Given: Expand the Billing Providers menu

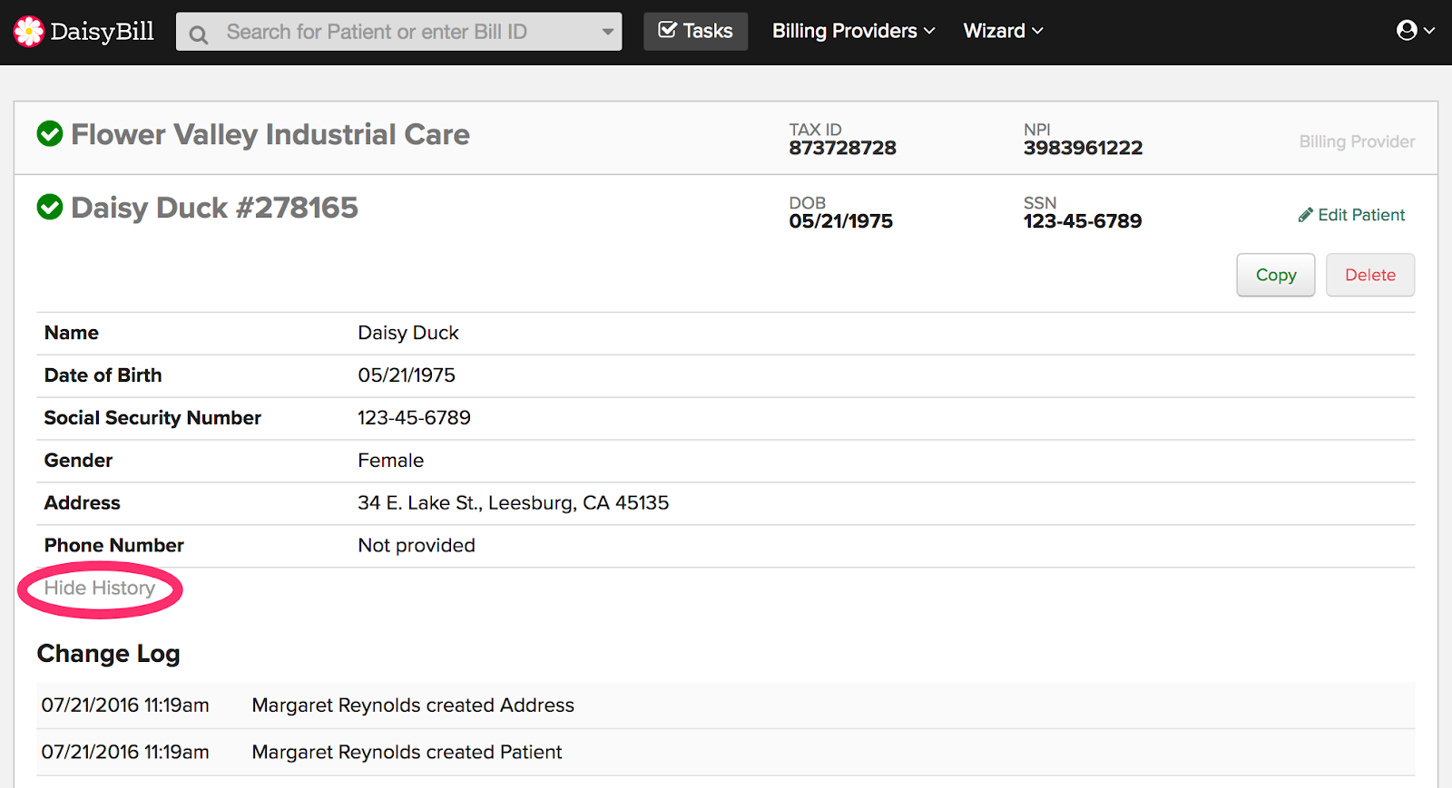Looking at the screenshot, I should coord(853,31).
